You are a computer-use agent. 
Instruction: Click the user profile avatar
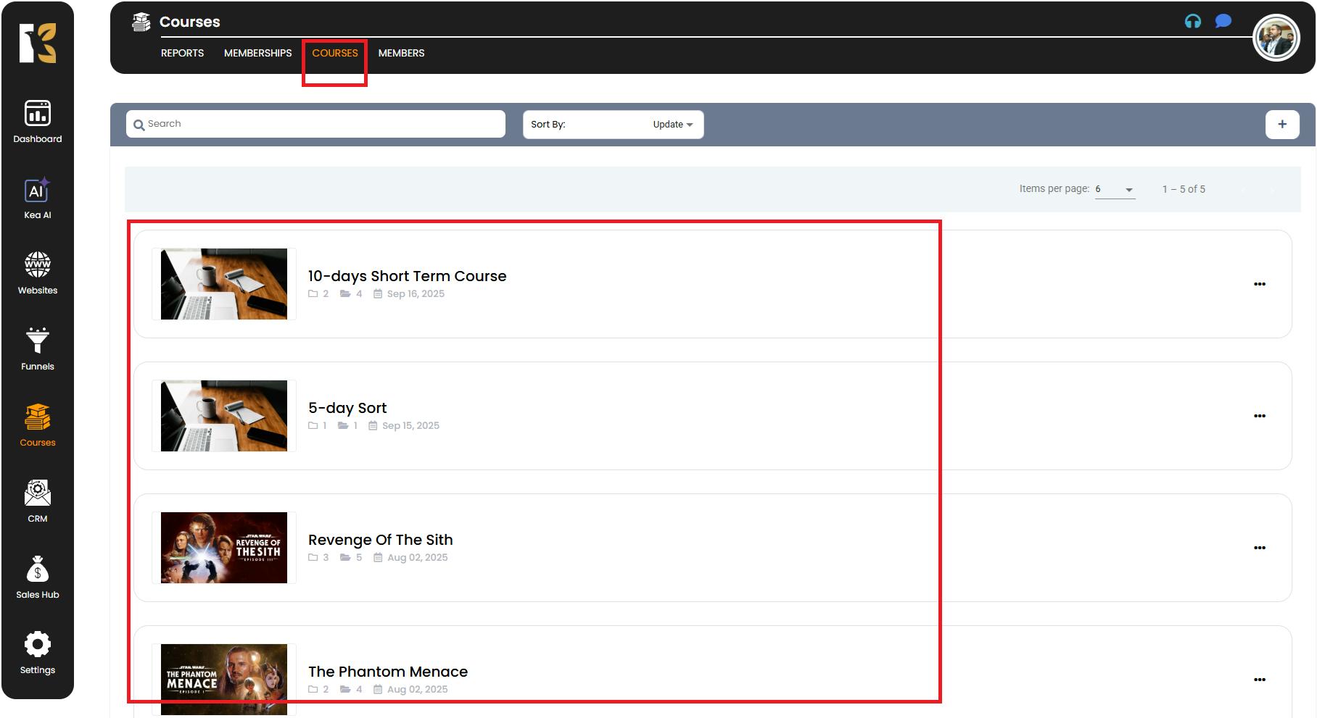[x=1276, y=39]
